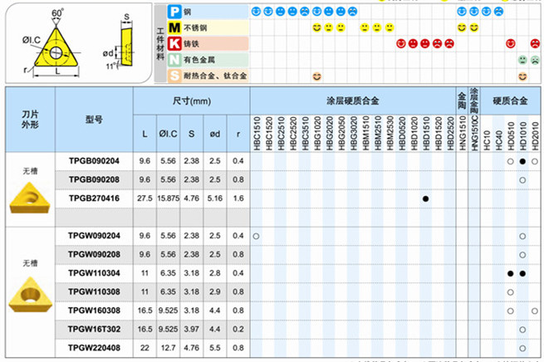Screen dimensions: 544x362
Task: Select the red K cast iron icon
Action: tap(174, 43)
